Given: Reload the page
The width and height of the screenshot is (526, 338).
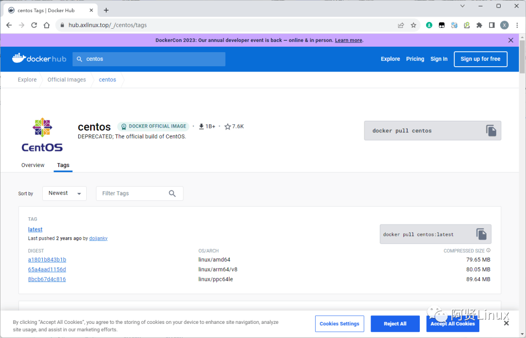Looking at the screenshot, I should click(34, 25).
